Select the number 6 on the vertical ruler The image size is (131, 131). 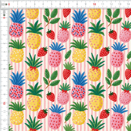pos(4,69)
